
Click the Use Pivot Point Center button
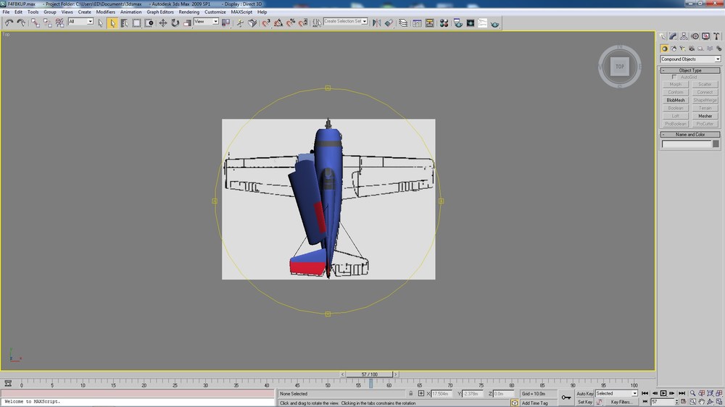click(225, 22)
